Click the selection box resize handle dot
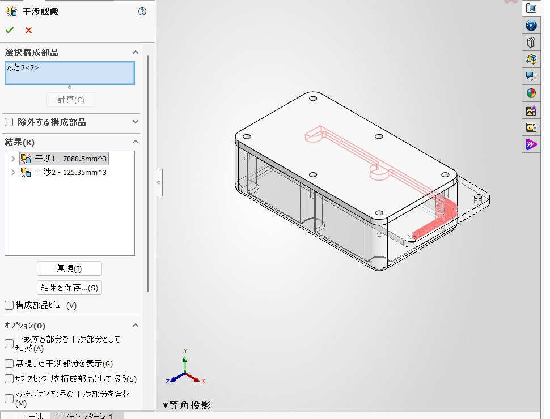The width and height of the screenshot is (550, 419). (70, 87)
